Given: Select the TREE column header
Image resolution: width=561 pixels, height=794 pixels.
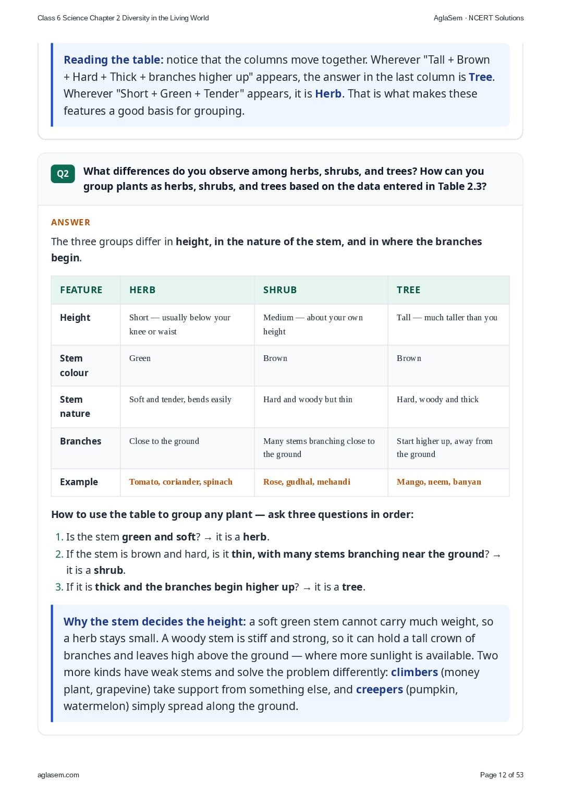Looking at the screenshot, I should [x=448, y=290].
